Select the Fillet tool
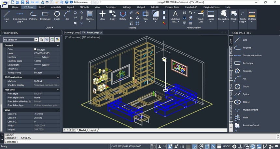This screenshot has height=149, width=280. click(x=156, y=16)
